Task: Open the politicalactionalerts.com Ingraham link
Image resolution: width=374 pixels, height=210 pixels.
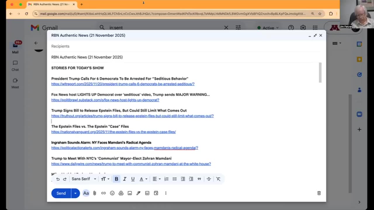Action: [125, 148]
